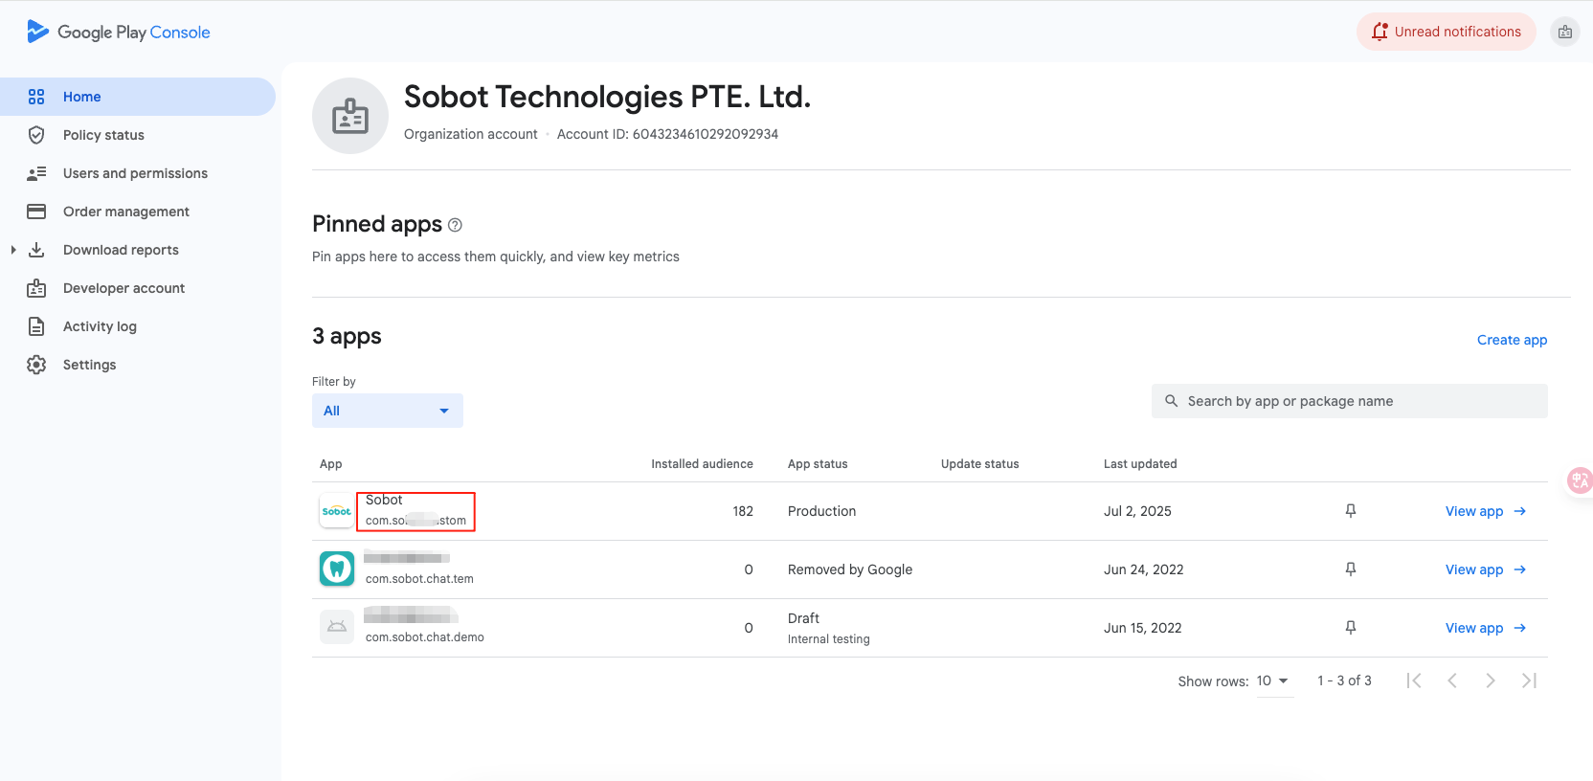The height and width of the screenshot is (781, 1593).
Task: Open the account profile icon top right
Action: 1564,32
